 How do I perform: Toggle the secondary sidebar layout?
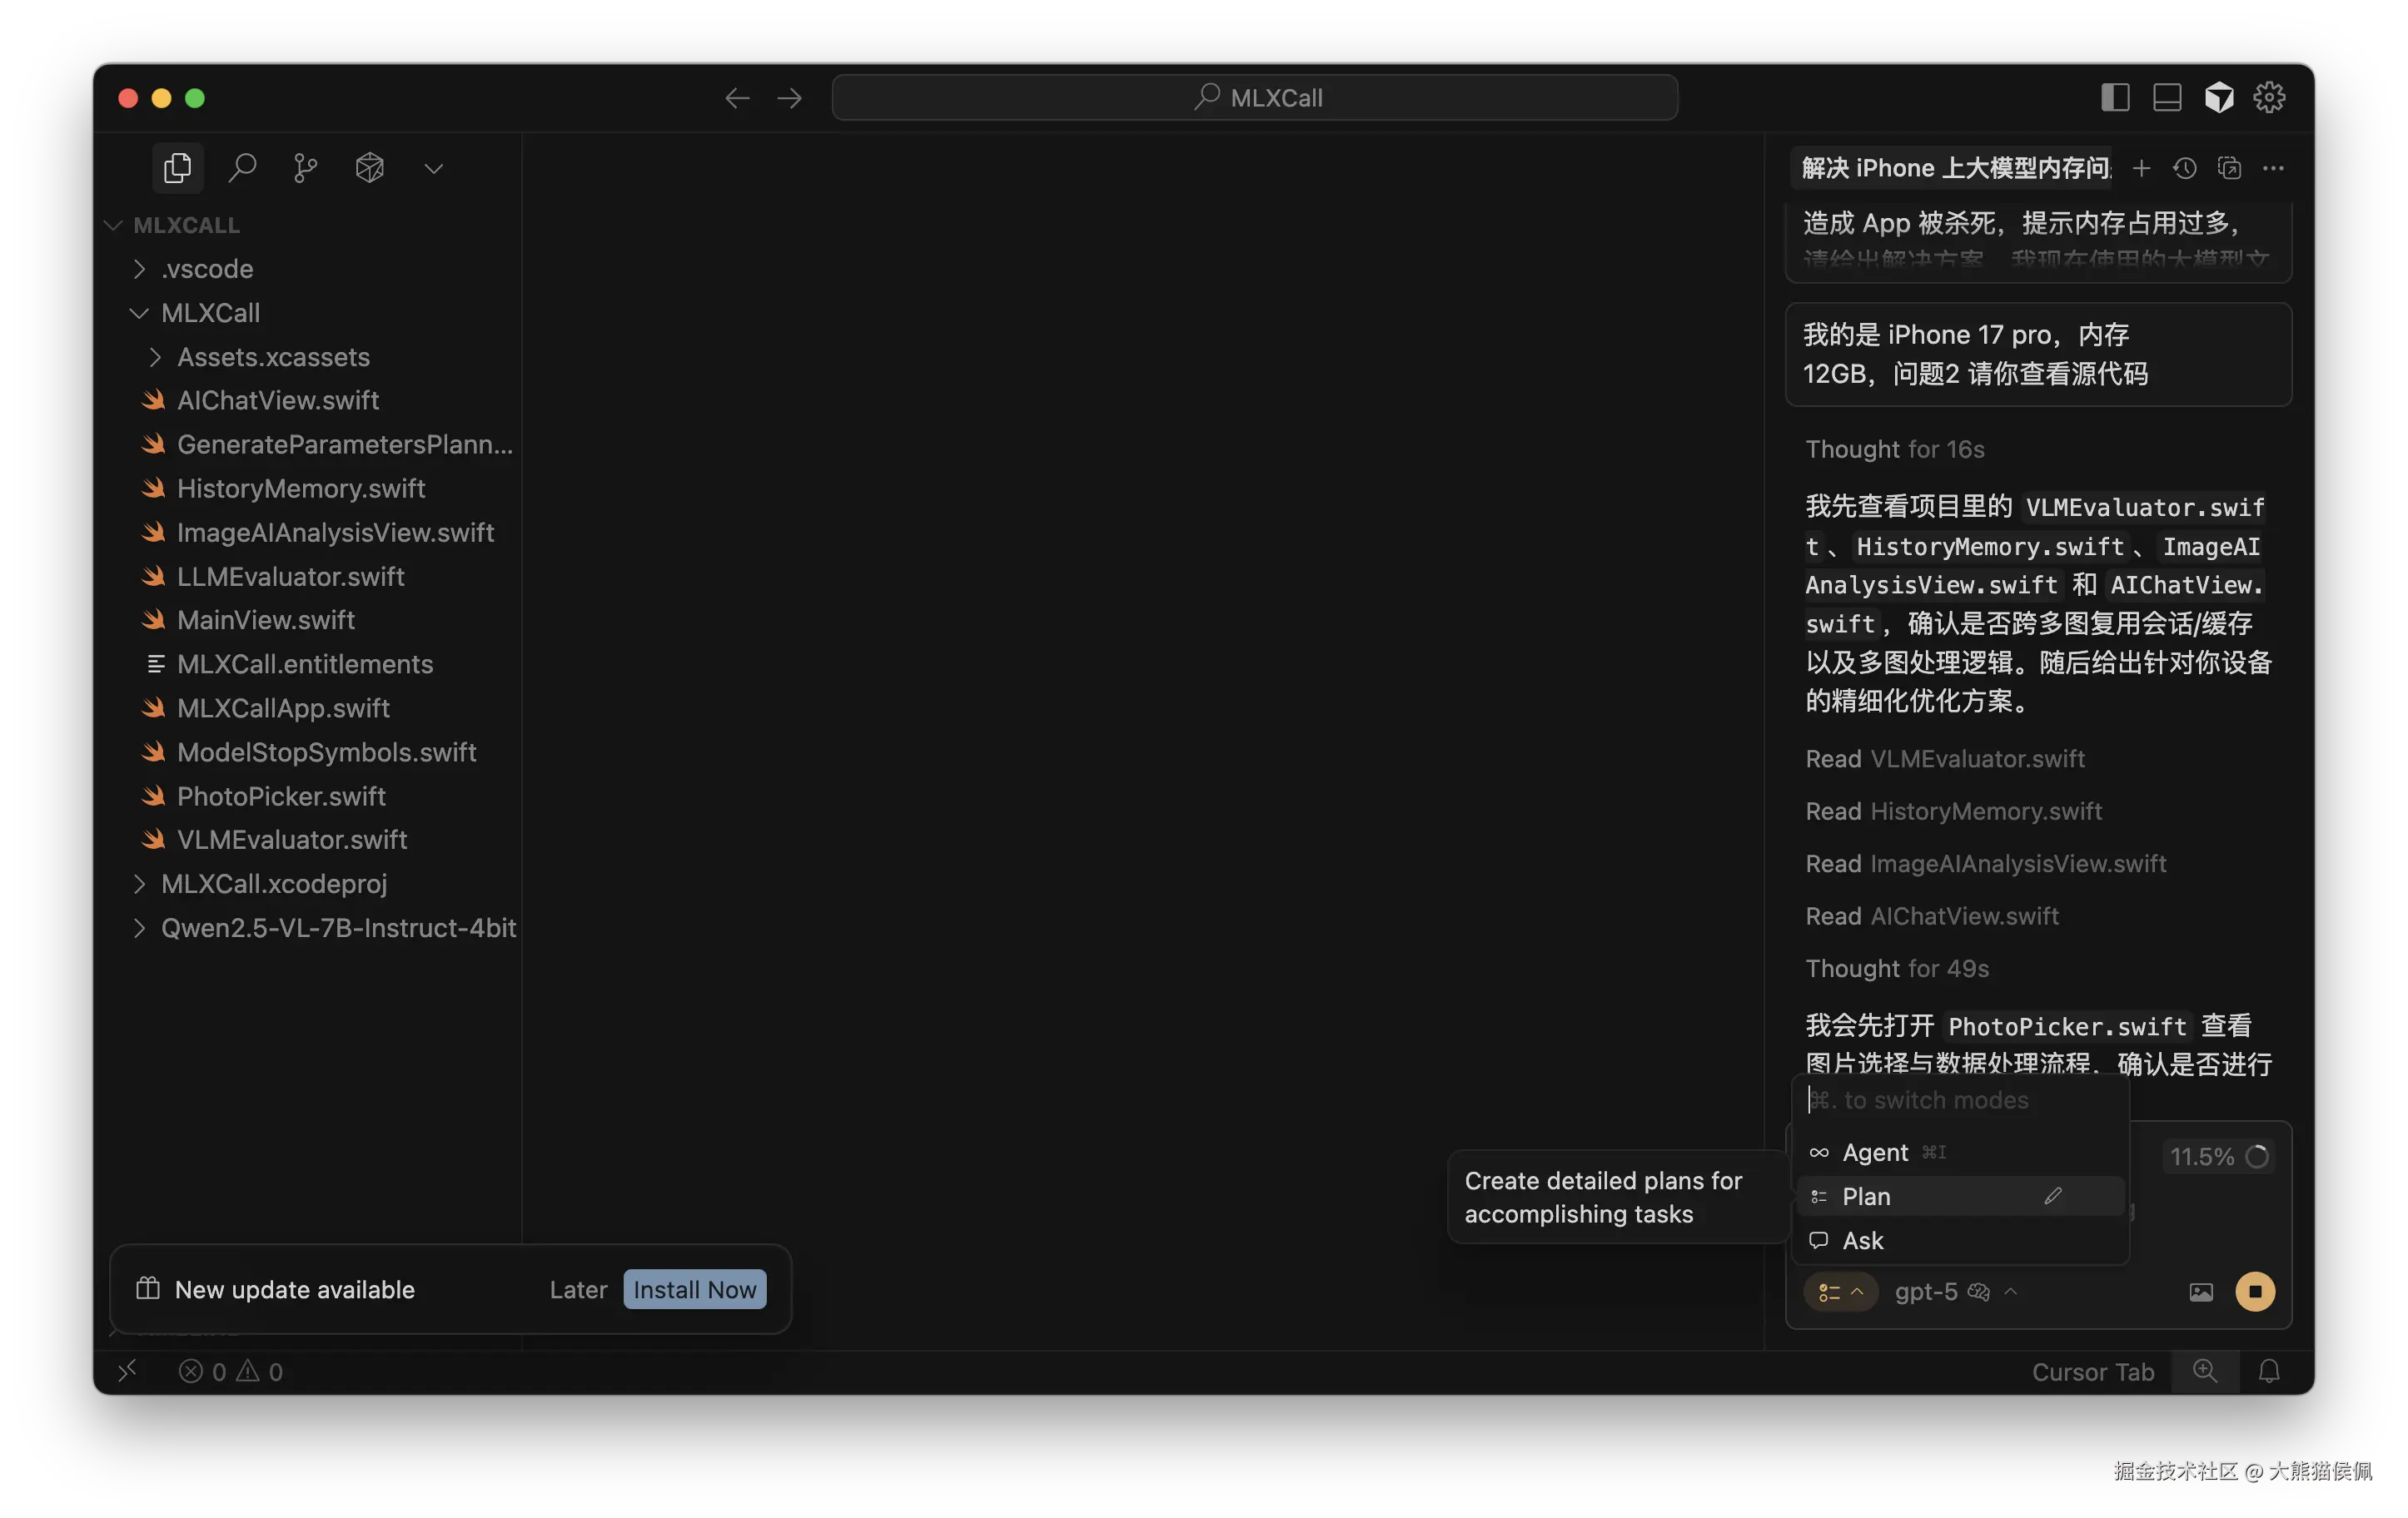point(2114,97)
